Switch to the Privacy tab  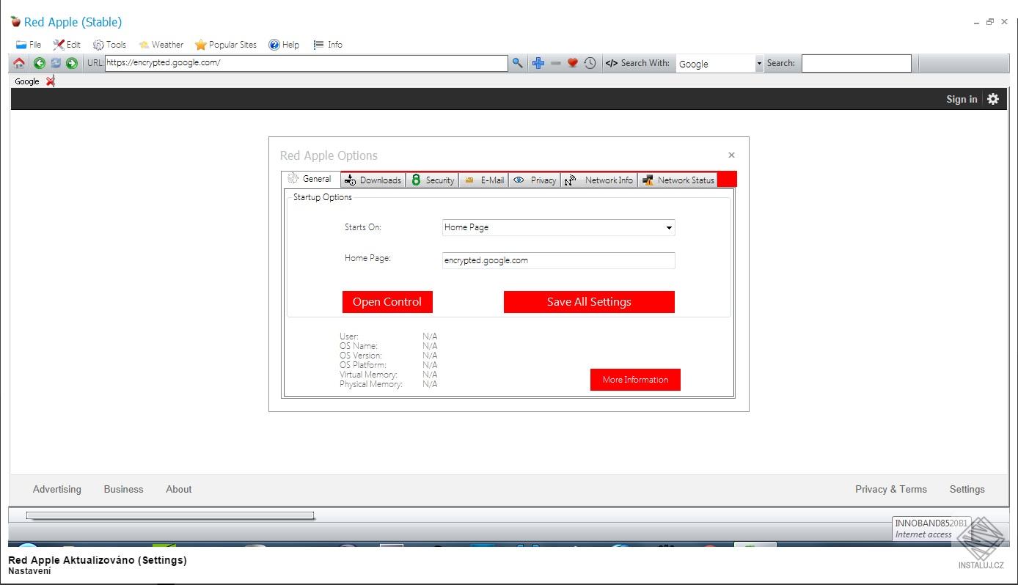(x=535, y=180)
